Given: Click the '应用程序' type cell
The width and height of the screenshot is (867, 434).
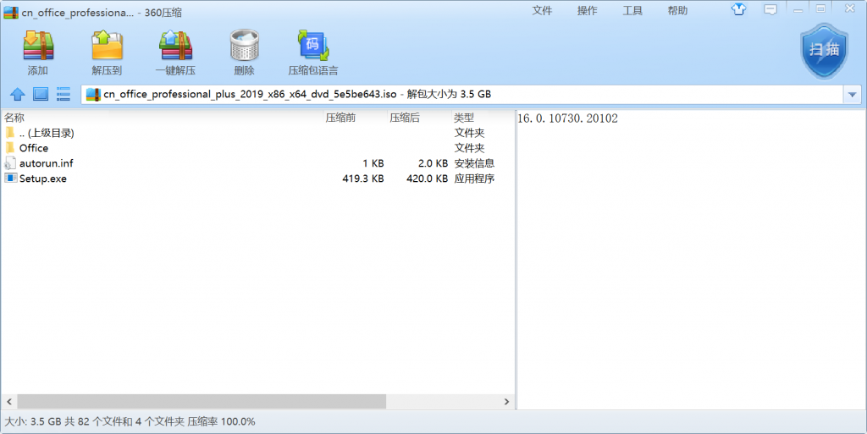Looking at the screenshot, I should (x=474, y=179).
